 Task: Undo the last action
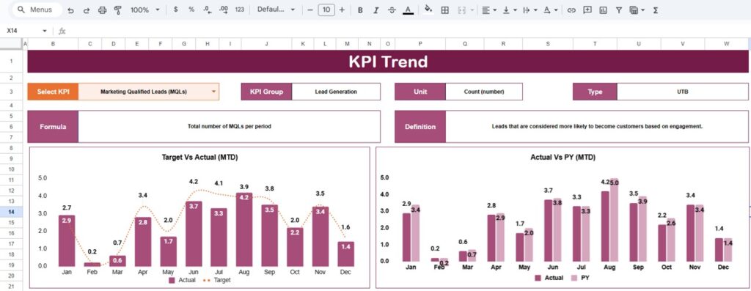71,10
